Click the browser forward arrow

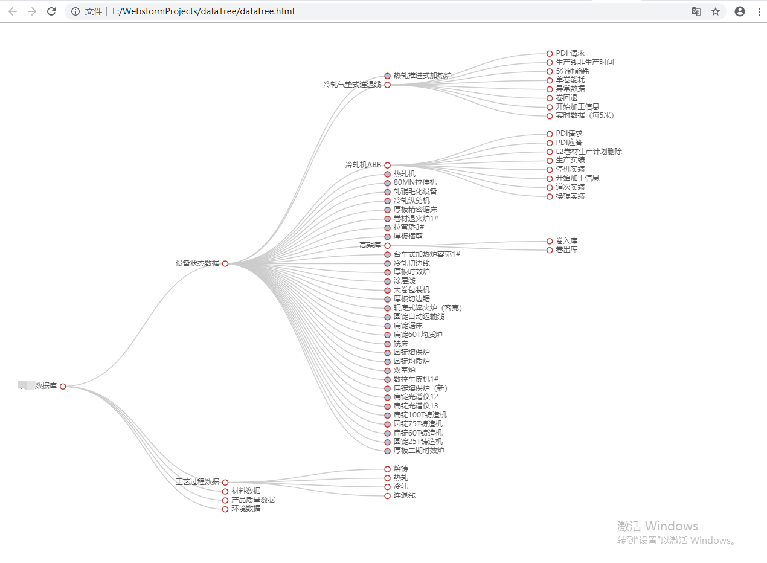[x=32, y=11]
